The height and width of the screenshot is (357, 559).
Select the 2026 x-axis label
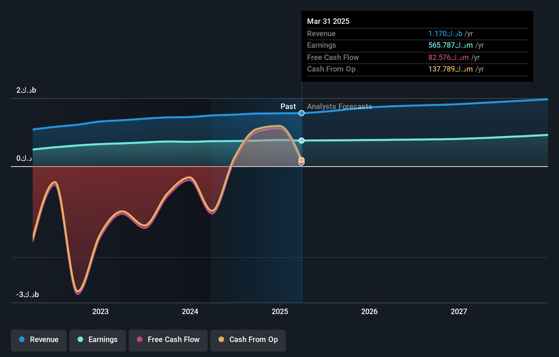[369, 311]
